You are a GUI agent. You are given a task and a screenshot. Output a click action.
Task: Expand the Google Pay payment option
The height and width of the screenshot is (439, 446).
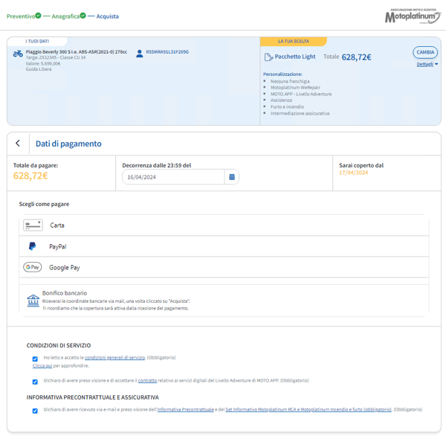(x=224, y=267)
